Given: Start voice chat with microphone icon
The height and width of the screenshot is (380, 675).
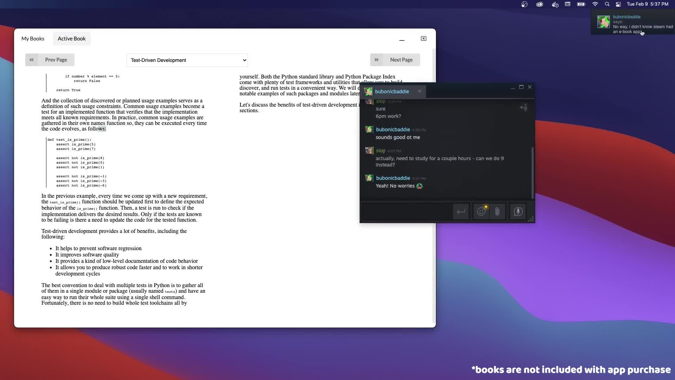Looking at the screenshot, I should (518, 211).
